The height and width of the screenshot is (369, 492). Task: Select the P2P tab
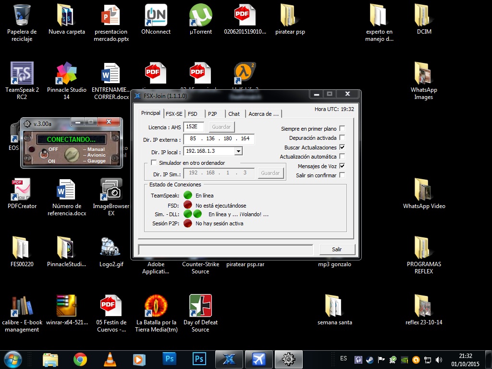tap(212, 114)
